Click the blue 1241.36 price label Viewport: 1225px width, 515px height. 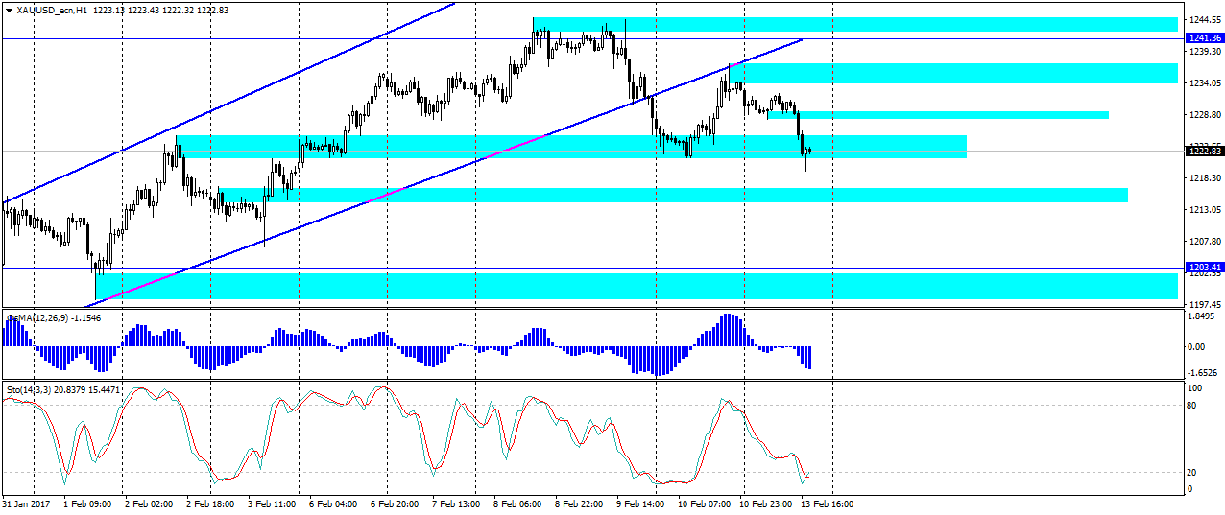(x=1204, y=38)
